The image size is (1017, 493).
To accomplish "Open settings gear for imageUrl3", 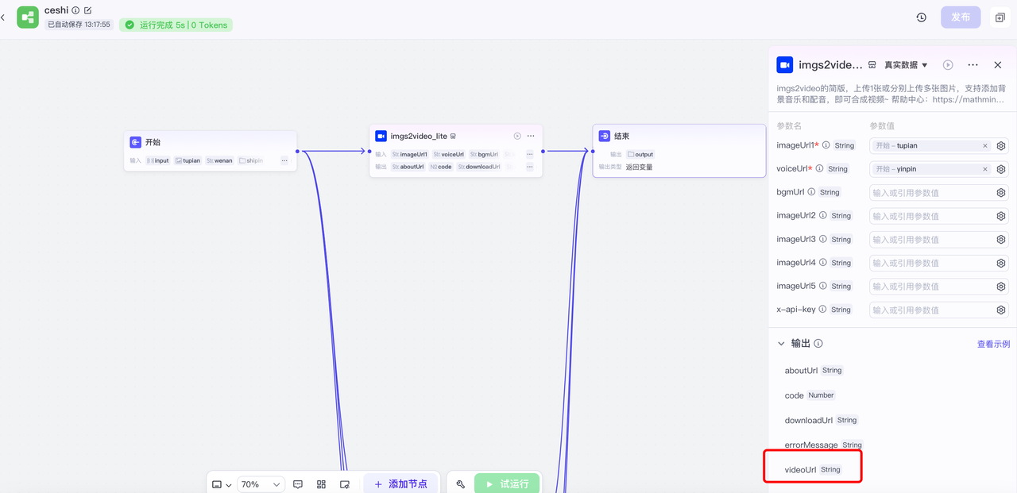I will (1001, 240).
